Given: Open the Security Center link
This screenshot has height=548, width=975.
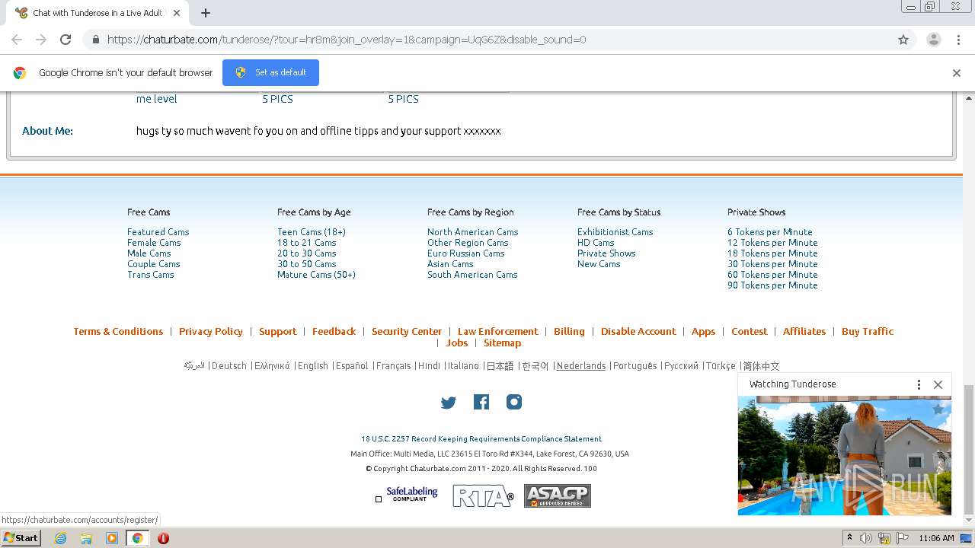Looking at the screenshot, I should click(x=407, y=332).
